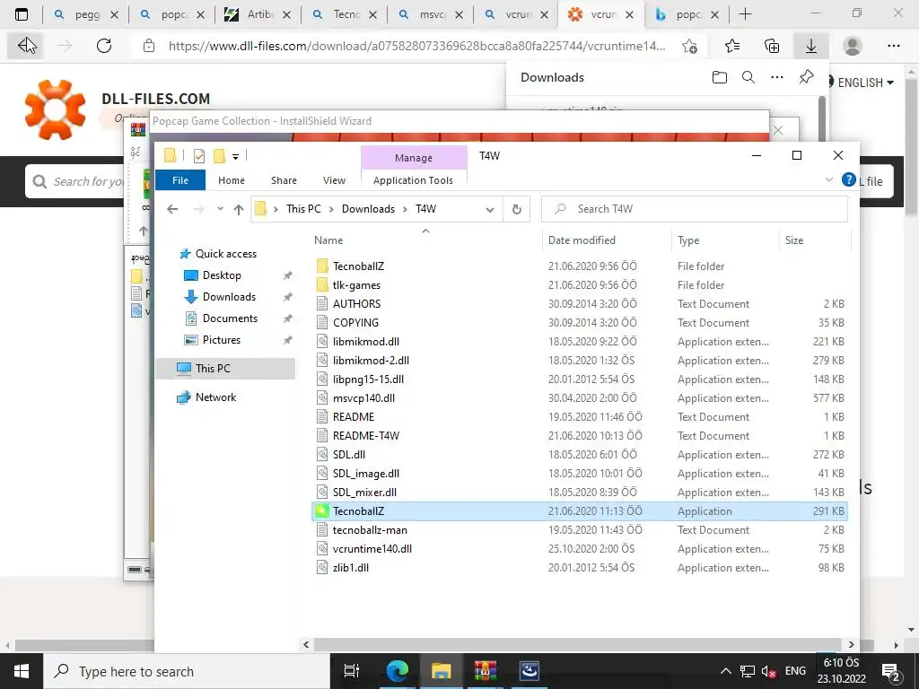Refresh the T4W folder view
The width and height of the screenshot is (919, 689).
[516, 209]
